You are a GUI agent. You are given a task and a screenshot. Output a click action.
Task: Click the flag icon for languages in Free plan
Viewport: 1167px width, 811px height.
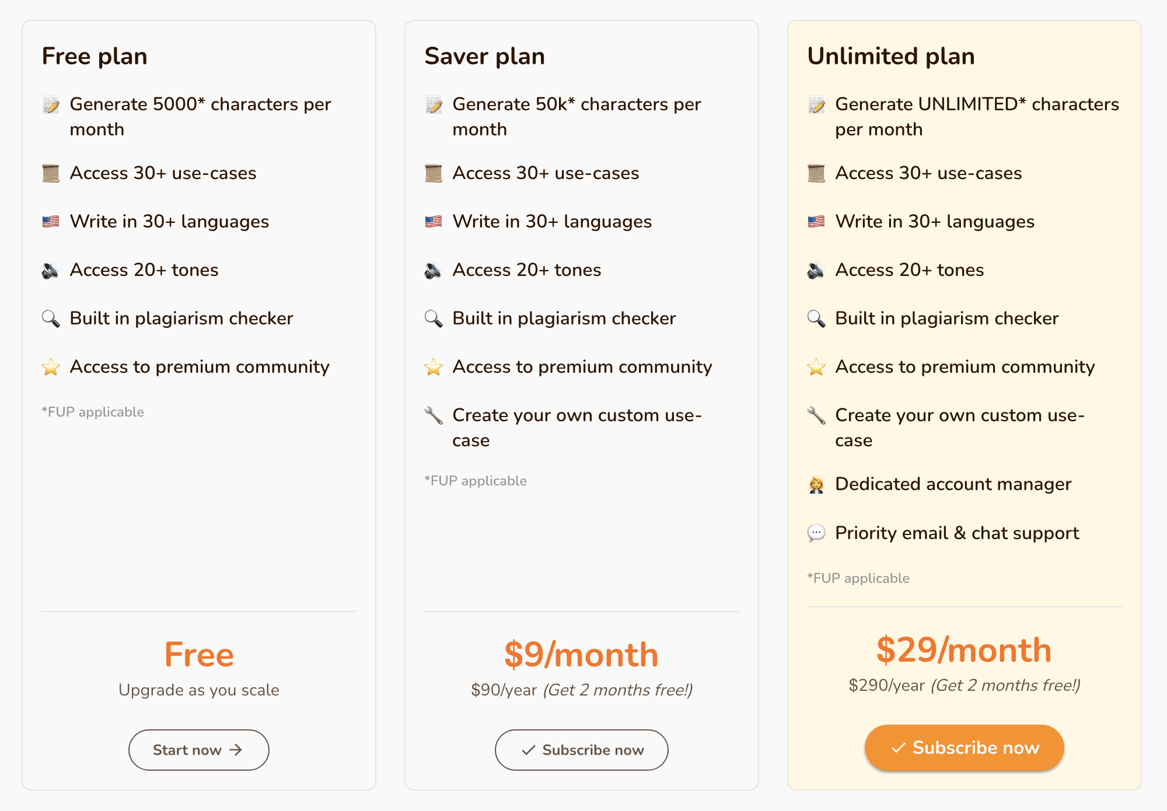(50, 221)
